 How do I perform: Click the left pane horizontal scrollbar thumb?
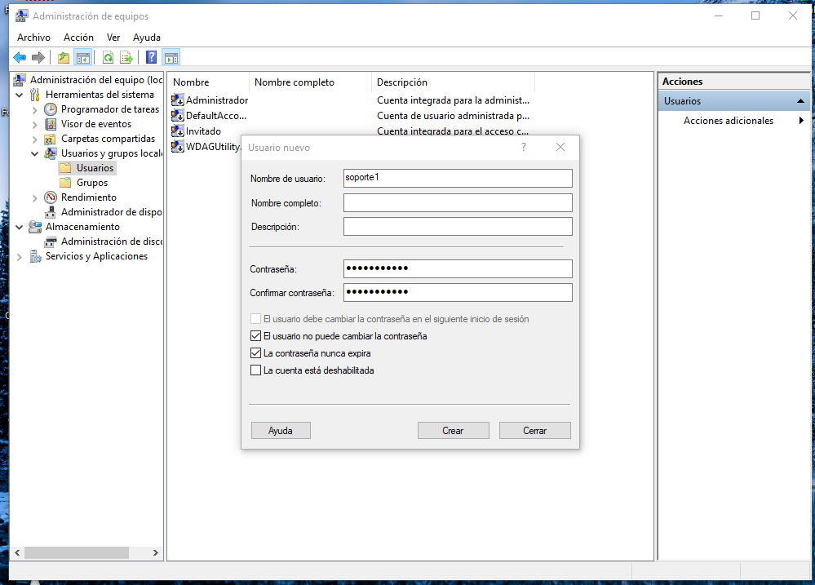[76, 553]
